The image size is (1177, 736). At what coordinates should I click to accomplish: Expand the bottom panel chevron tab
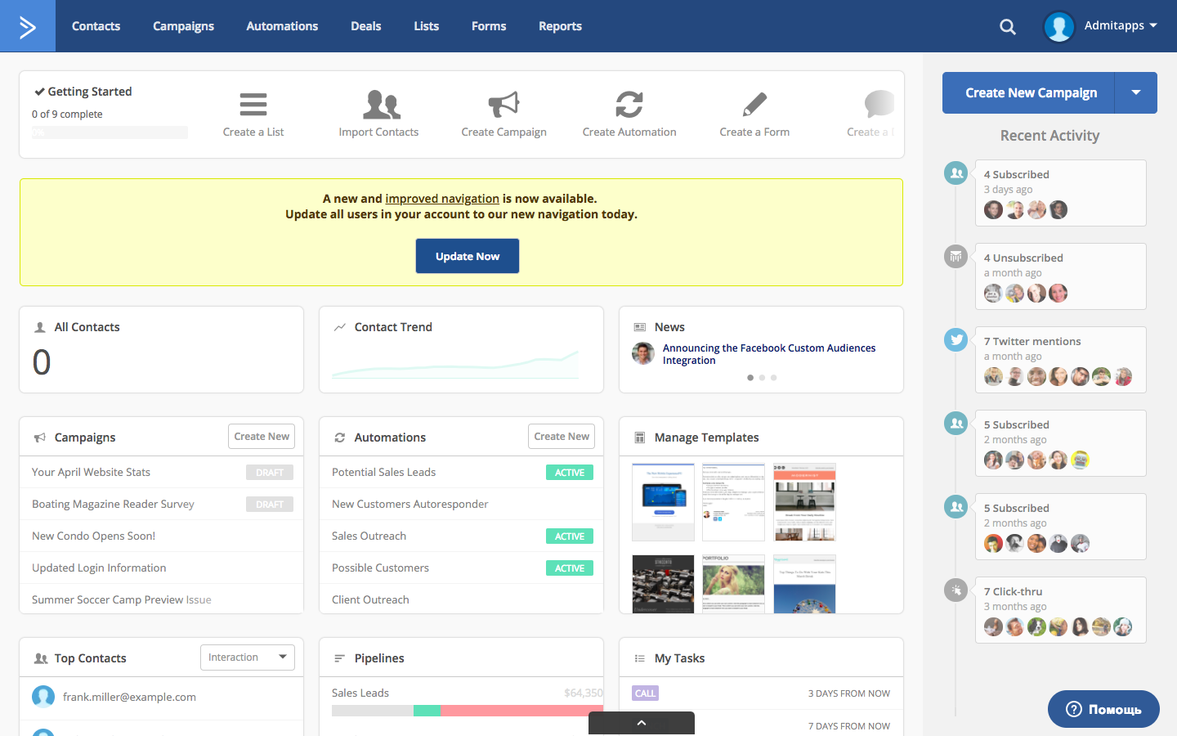pyautogui.click(x=642, y=723)
